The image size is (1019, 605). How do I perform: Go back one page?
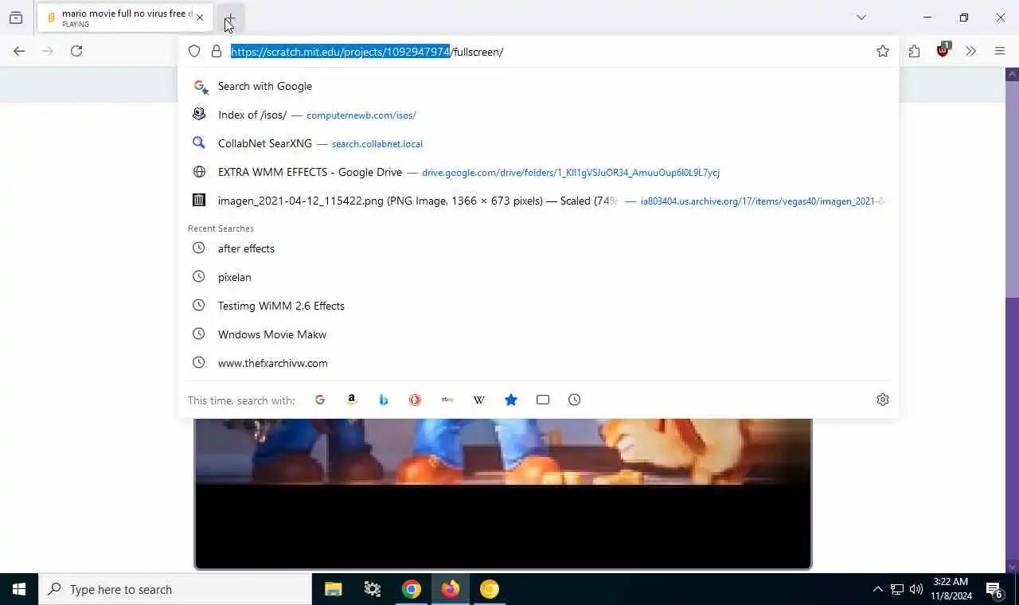19,51
